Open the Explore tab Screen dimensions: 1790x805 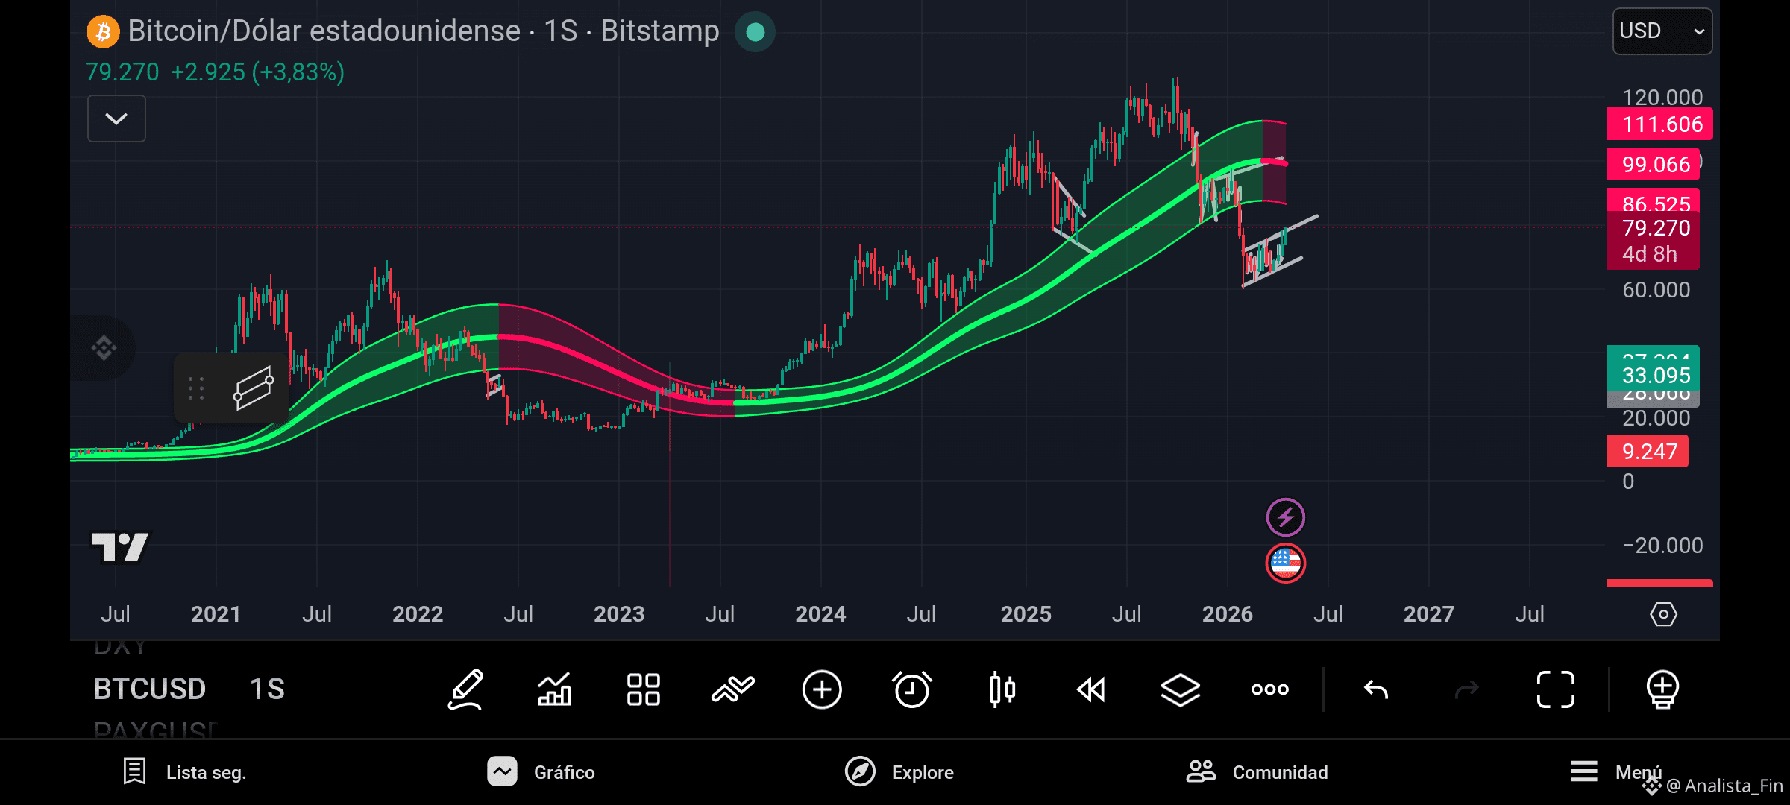pyautogui.click(x=899, y=772)
